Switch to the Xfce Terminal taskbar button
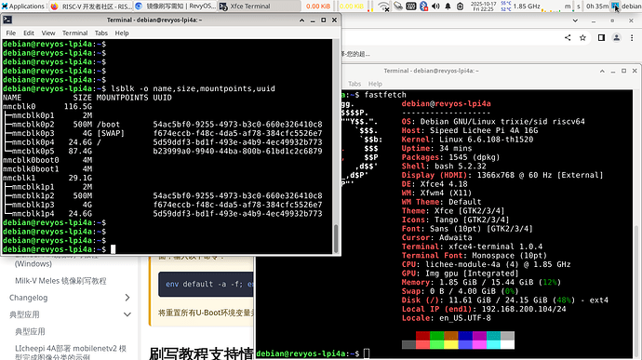 pyautogui.click(x=259, y=7)
